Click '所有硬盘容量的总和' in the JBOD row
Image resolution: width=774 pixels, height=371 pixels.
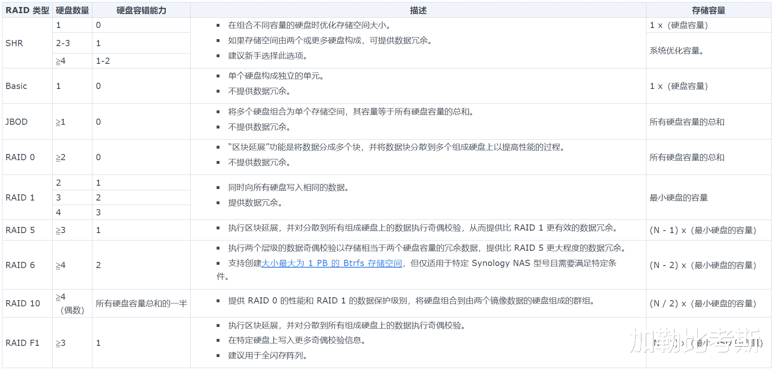687,122
